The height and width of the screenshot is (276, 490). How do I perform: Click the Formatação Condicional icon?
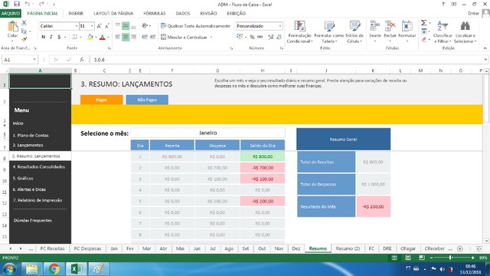[x=299, y=26]
